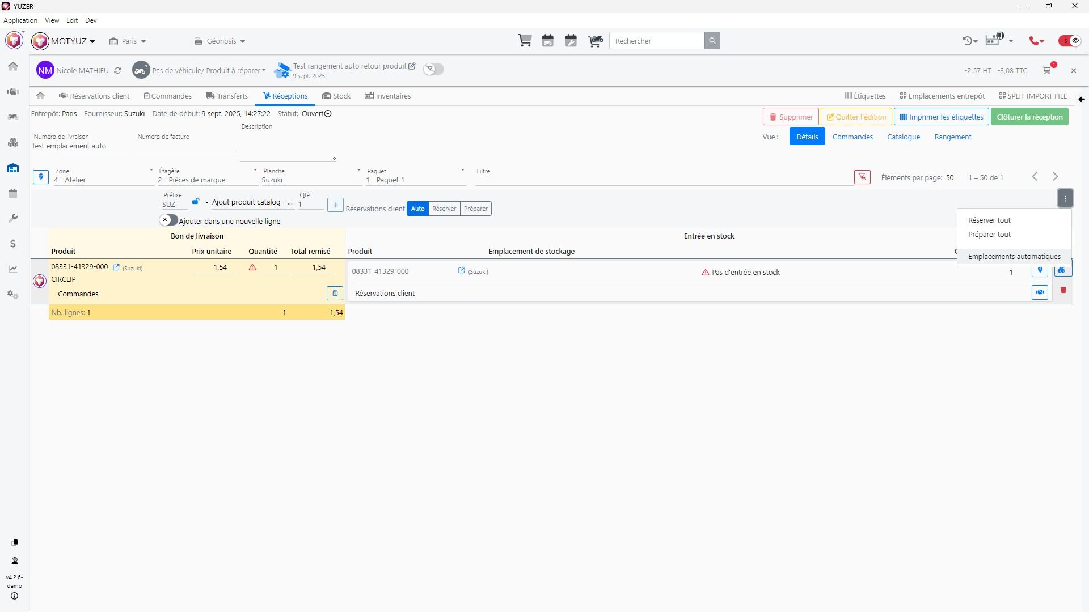Open the search magnifier button
This screenshot has height=612, width=1089.
tap(712, 41)
